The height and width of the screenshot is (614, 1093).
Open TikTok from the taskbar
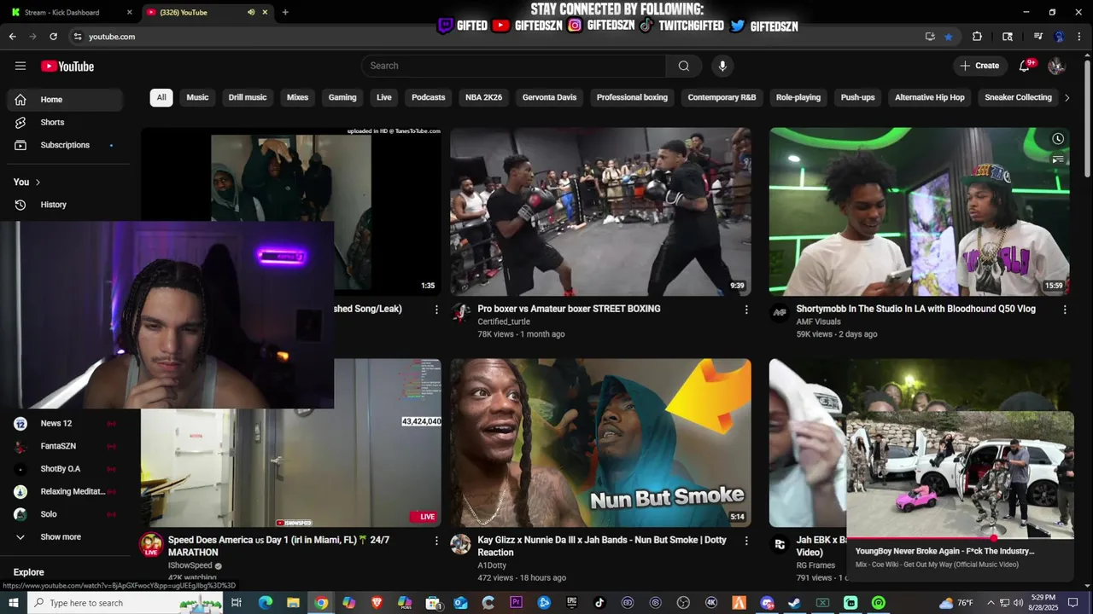599,603
